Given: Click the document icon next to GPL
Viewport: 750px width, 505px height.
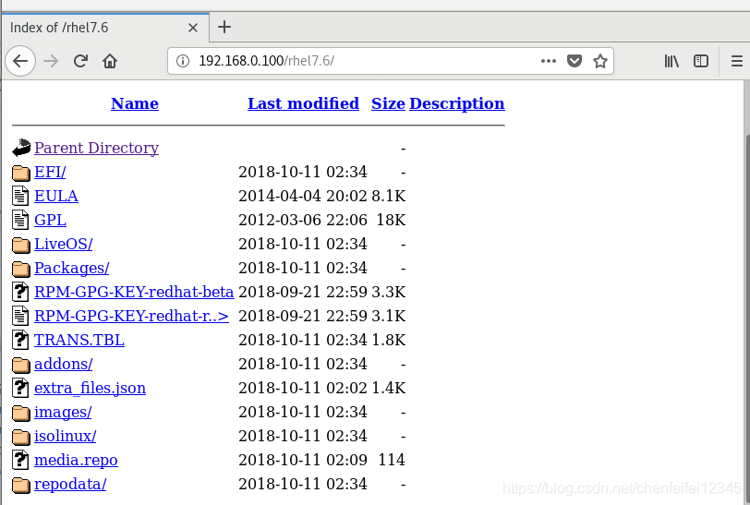Looking at the screenshot, I should coord(20,220).
